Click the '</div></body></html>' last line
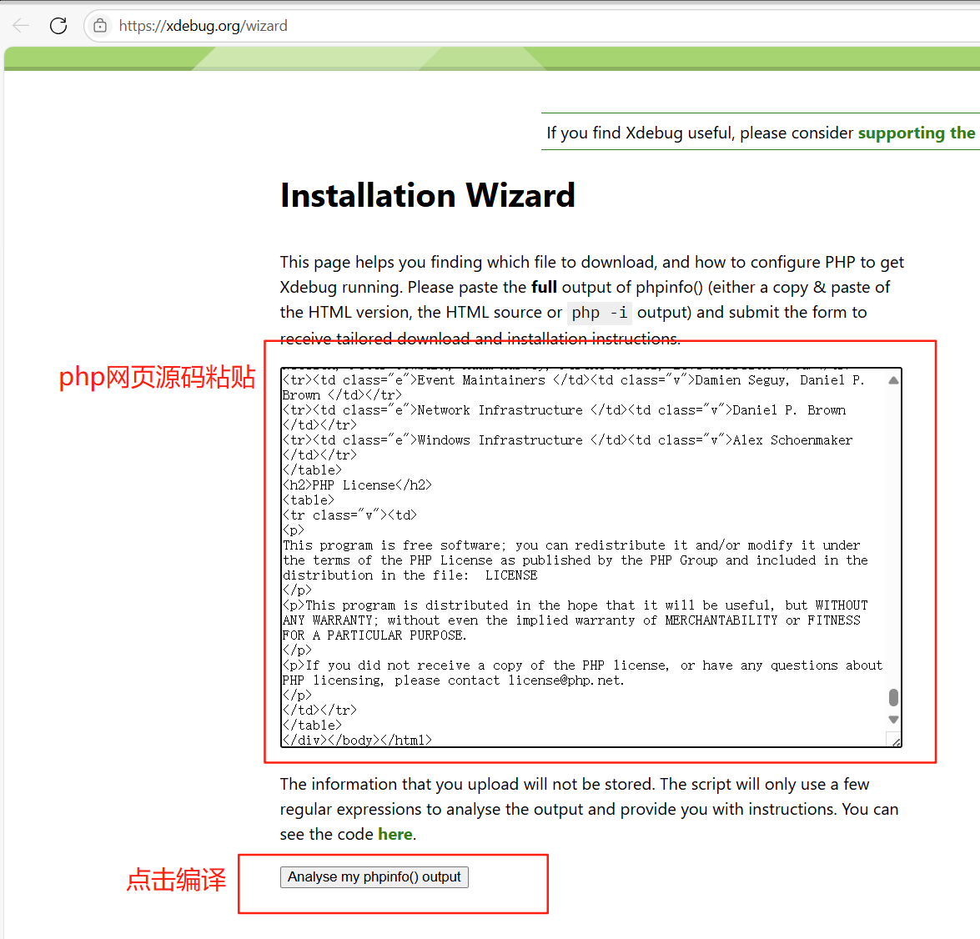The width and height of the screenshot is (980, 939). point(357,740)
